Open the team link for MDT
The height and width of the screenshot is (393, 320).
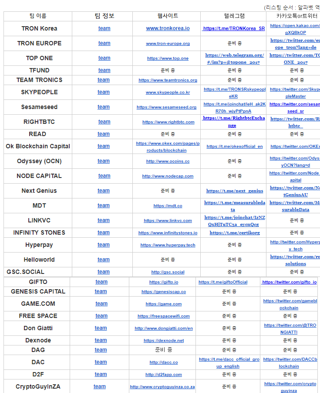(104, 205)
